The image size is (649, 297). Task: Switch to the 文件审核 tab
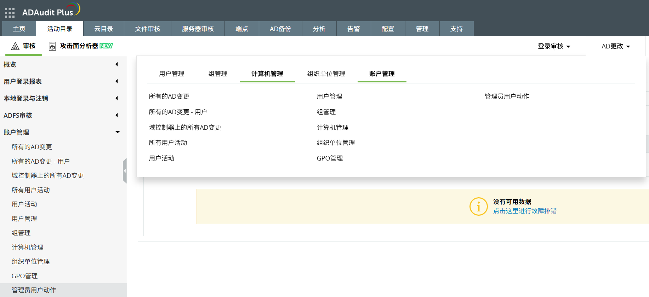tap(147, 29)
